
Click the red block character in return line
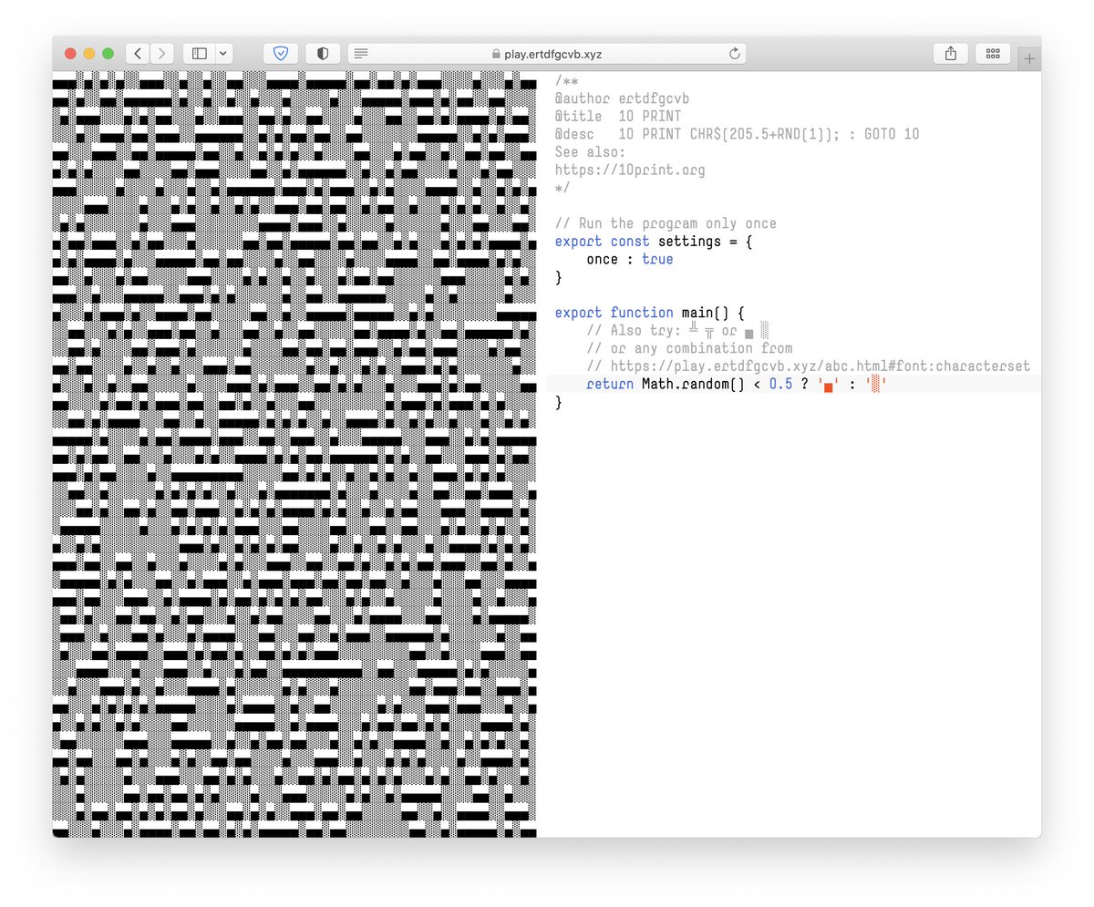click(829, 387)
